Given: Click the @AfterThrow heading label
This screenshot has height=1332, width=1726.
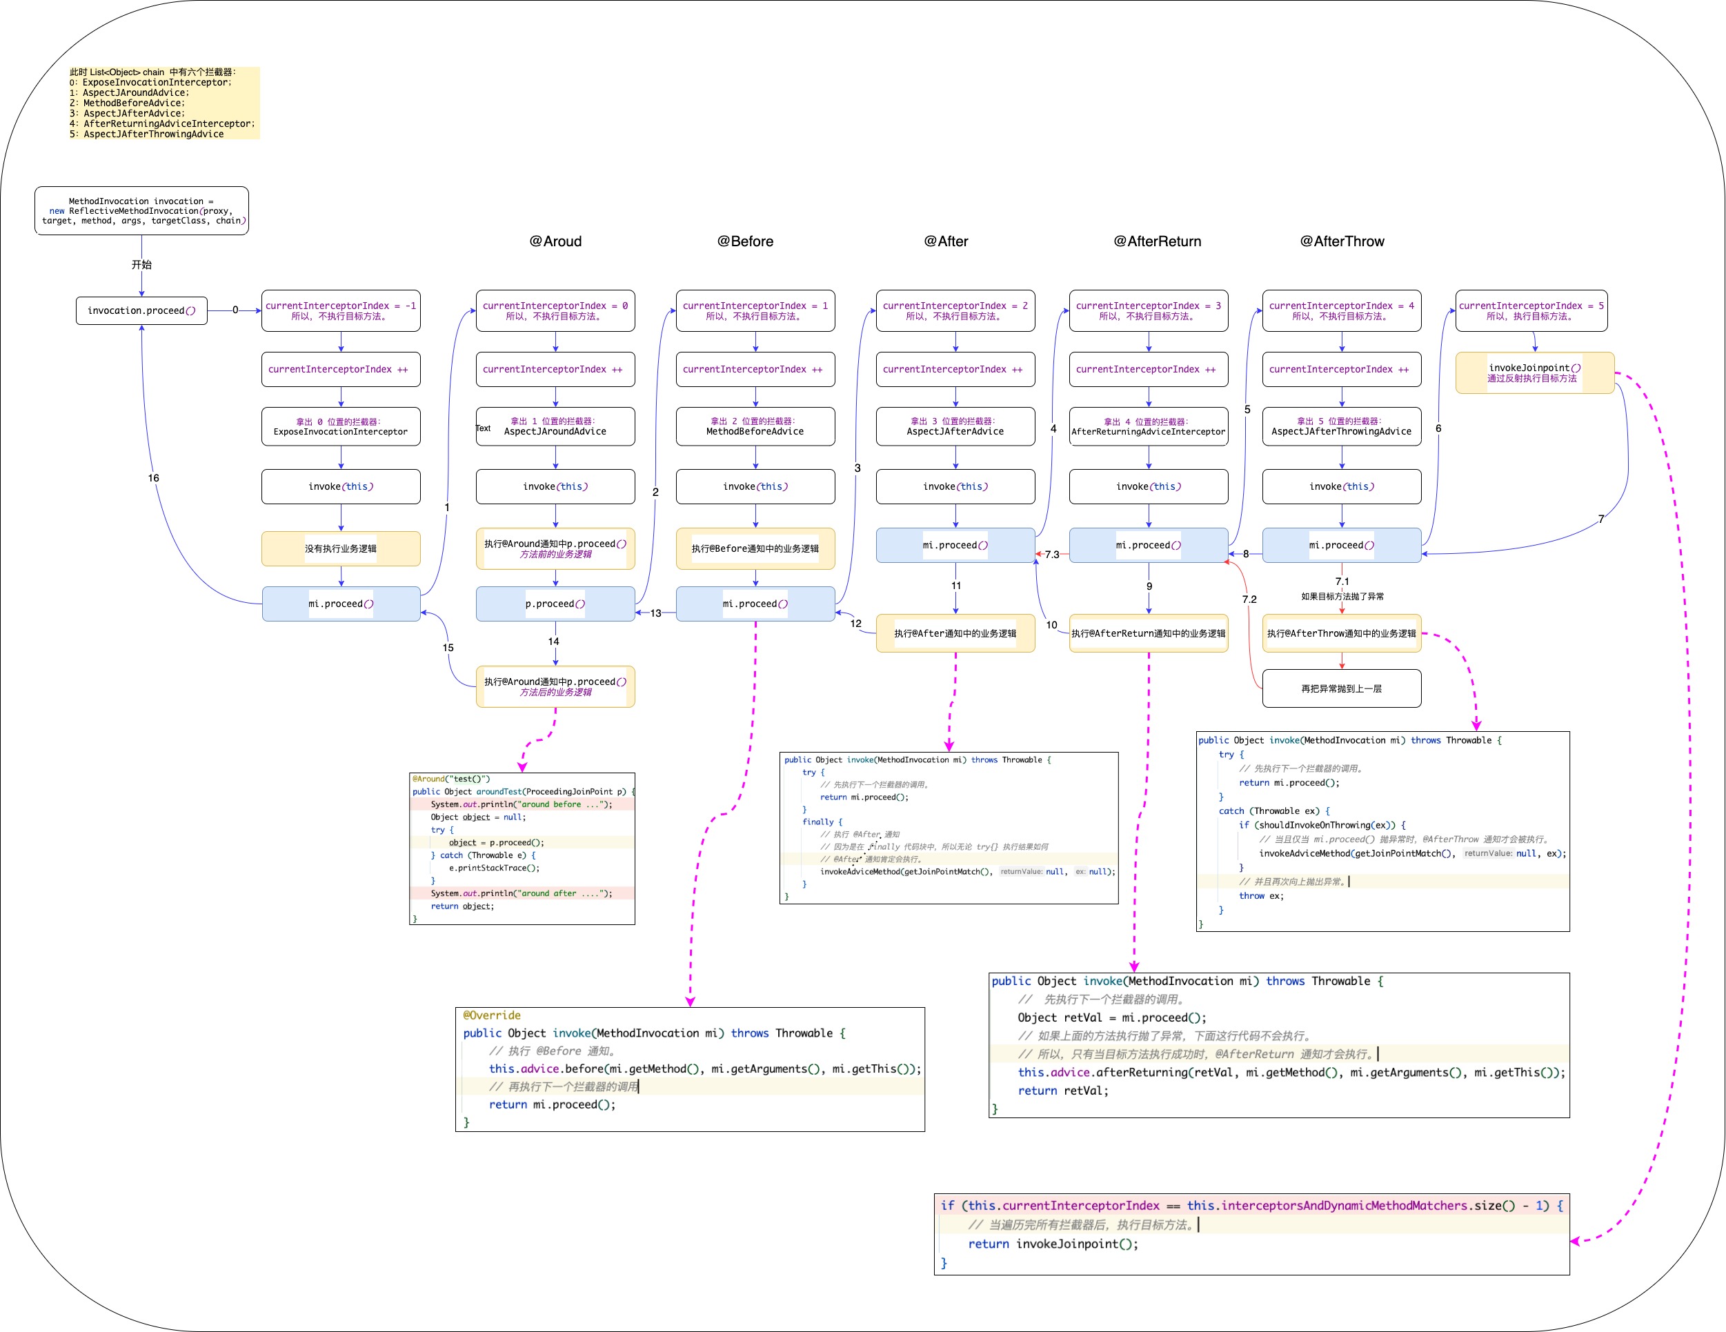Looking at the screenshot, I should [x=1342, y=241].
